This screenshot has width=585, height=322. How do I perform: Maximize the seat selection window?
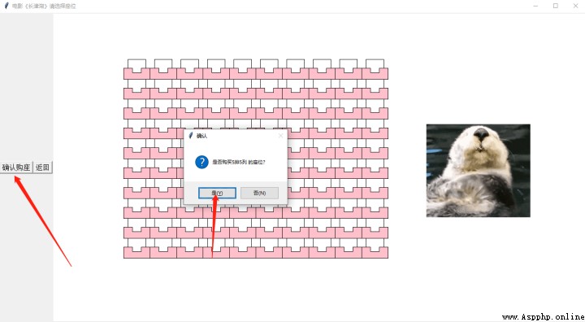pos(556,6)
